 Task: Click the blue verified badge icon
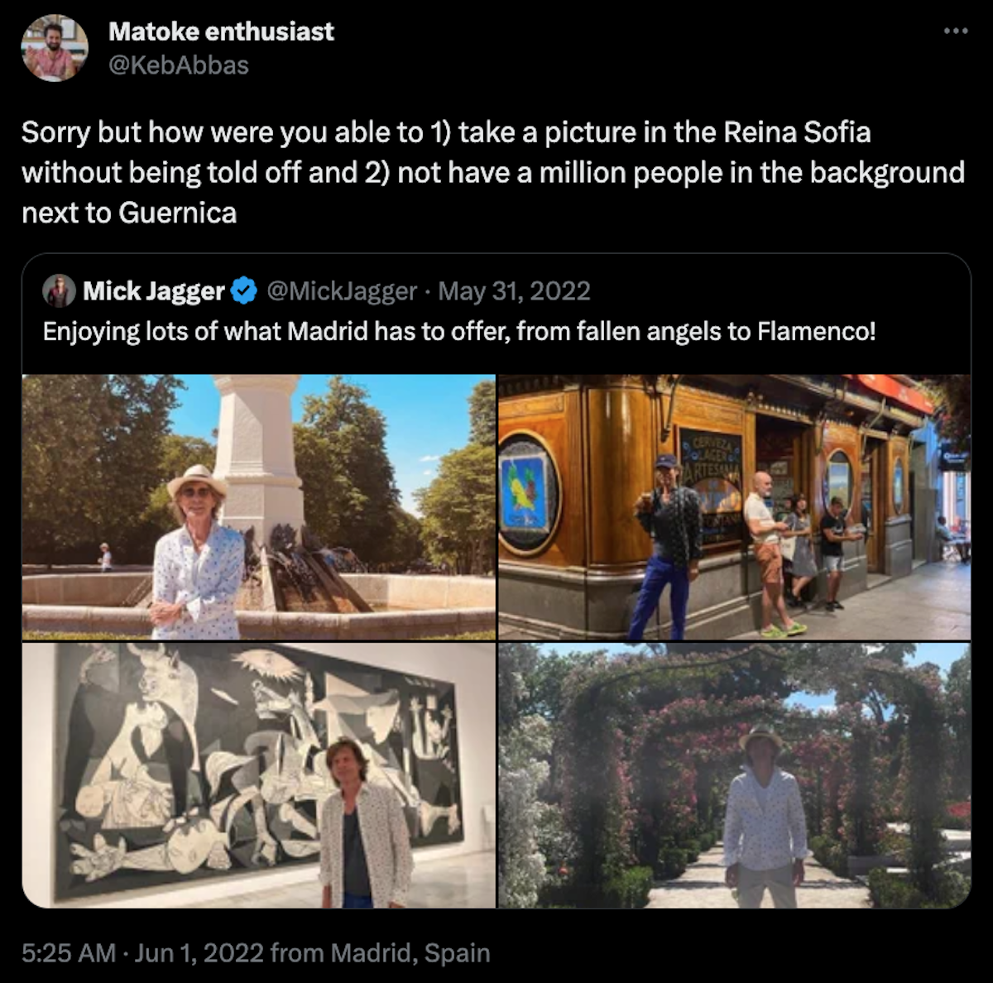(x=244, y=291)
